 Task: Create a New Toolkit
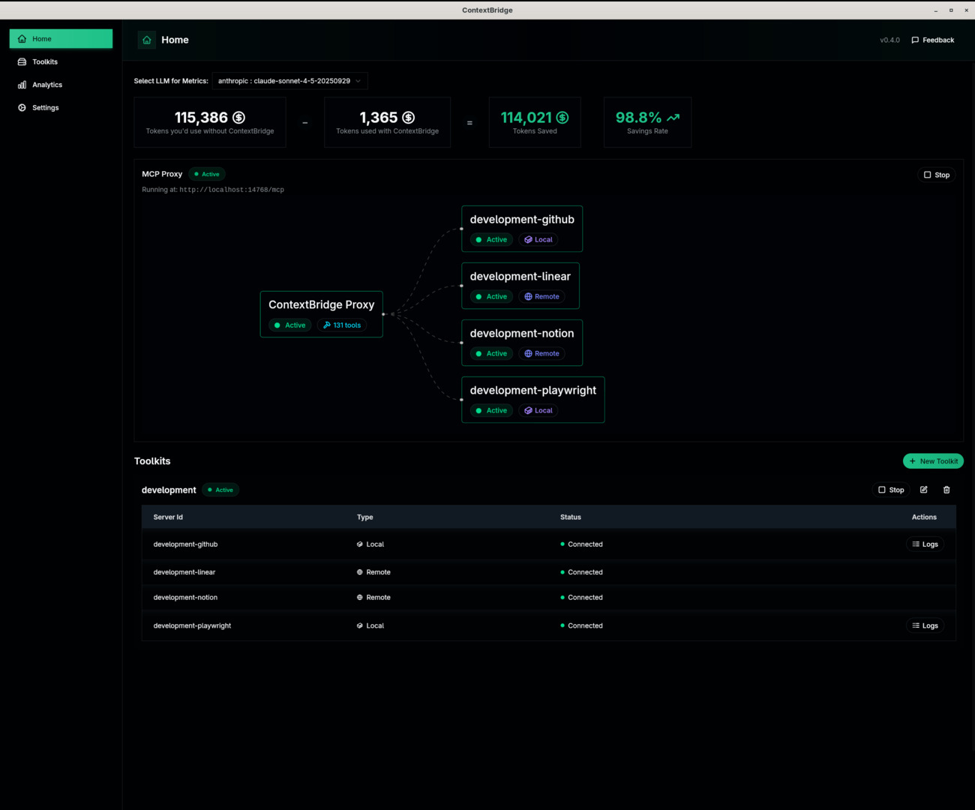click(x=933, y=460)
